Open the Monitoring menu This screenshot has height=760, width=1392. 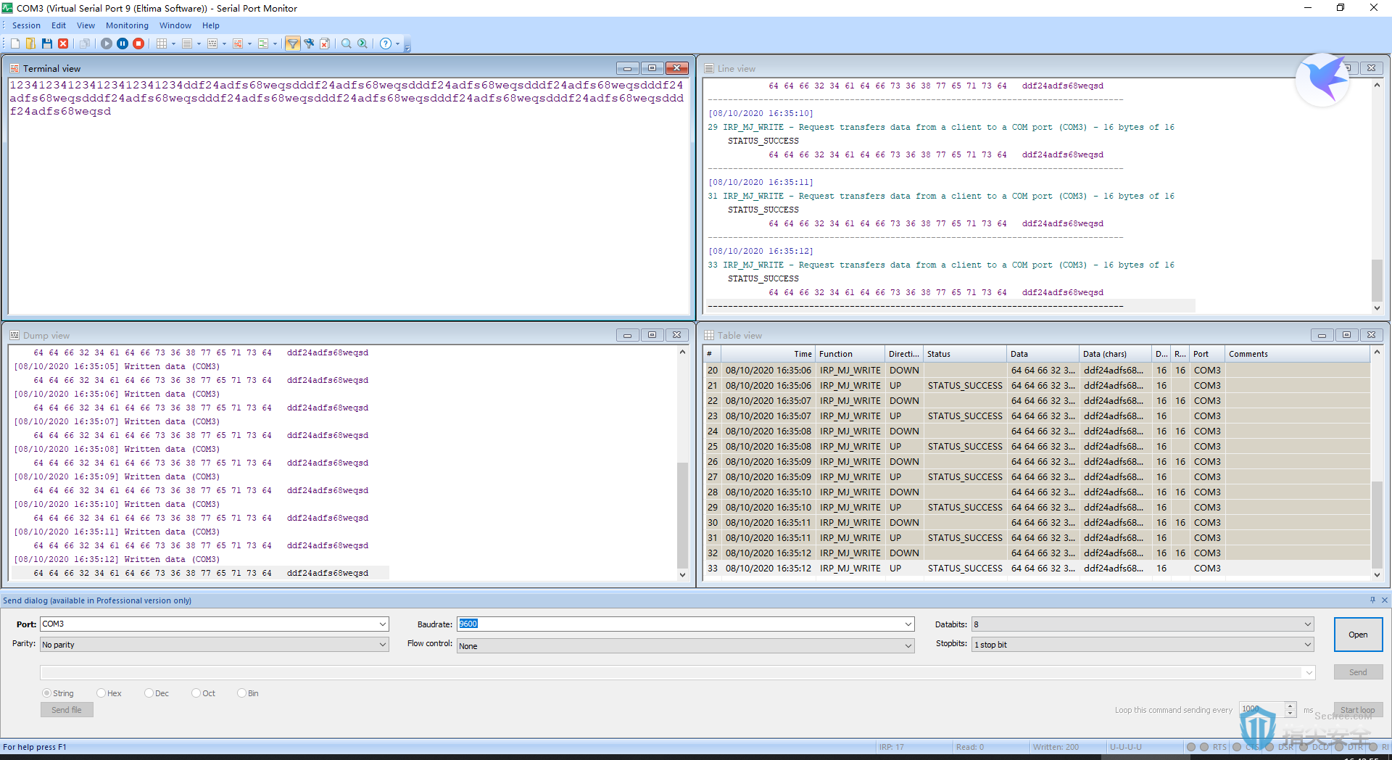[x=127, y=25]
